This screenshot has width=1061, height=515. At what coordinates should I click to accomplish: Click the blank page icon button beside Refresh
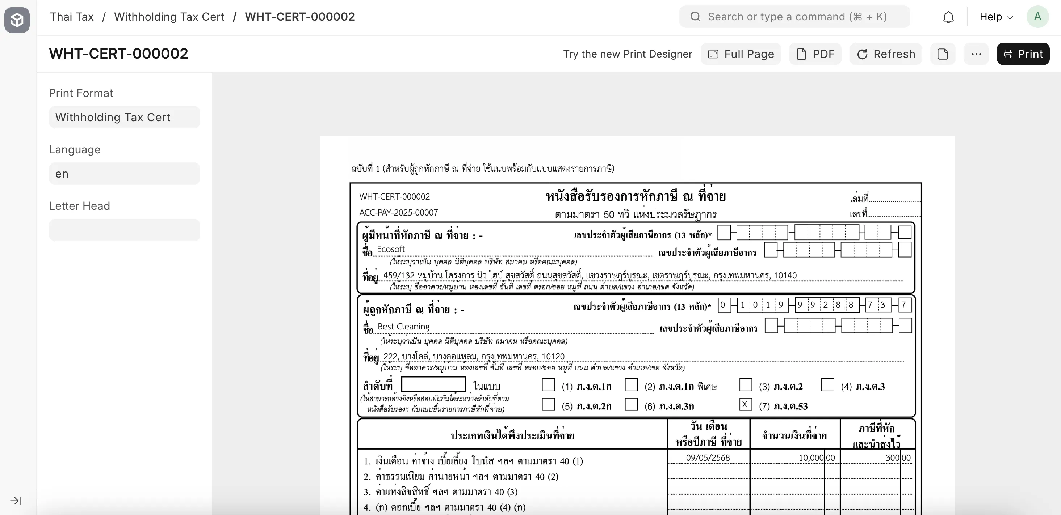click(x=942, y=54)
